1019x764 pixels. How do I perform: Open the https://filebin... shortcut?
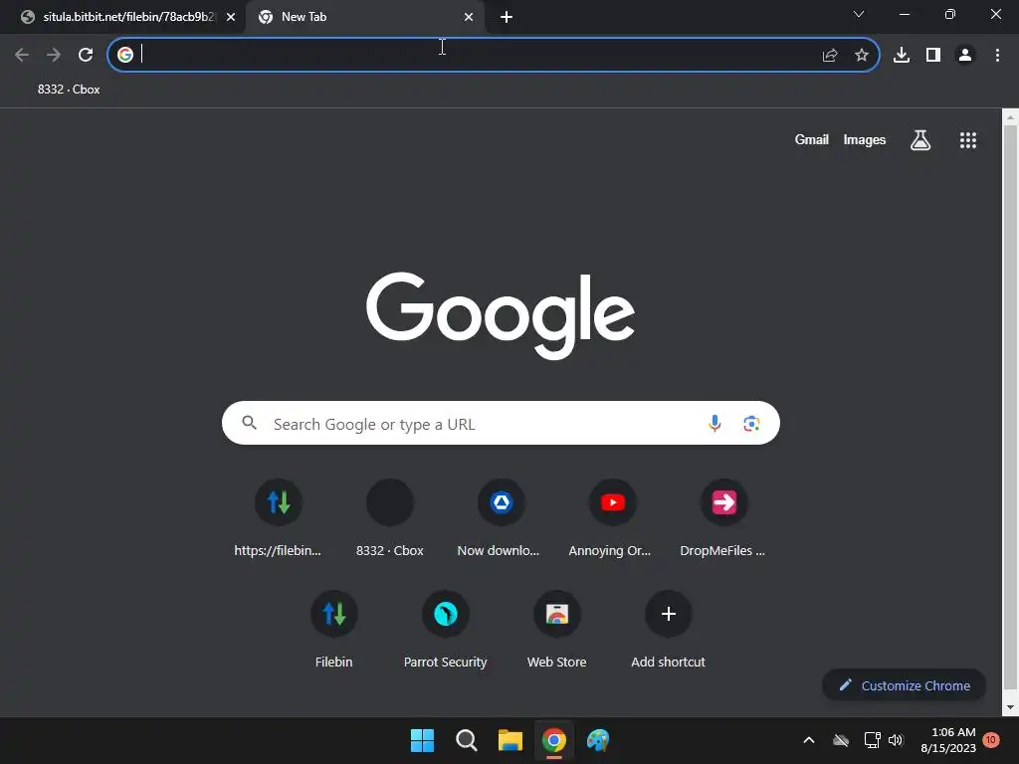click(x=279, y=517)
